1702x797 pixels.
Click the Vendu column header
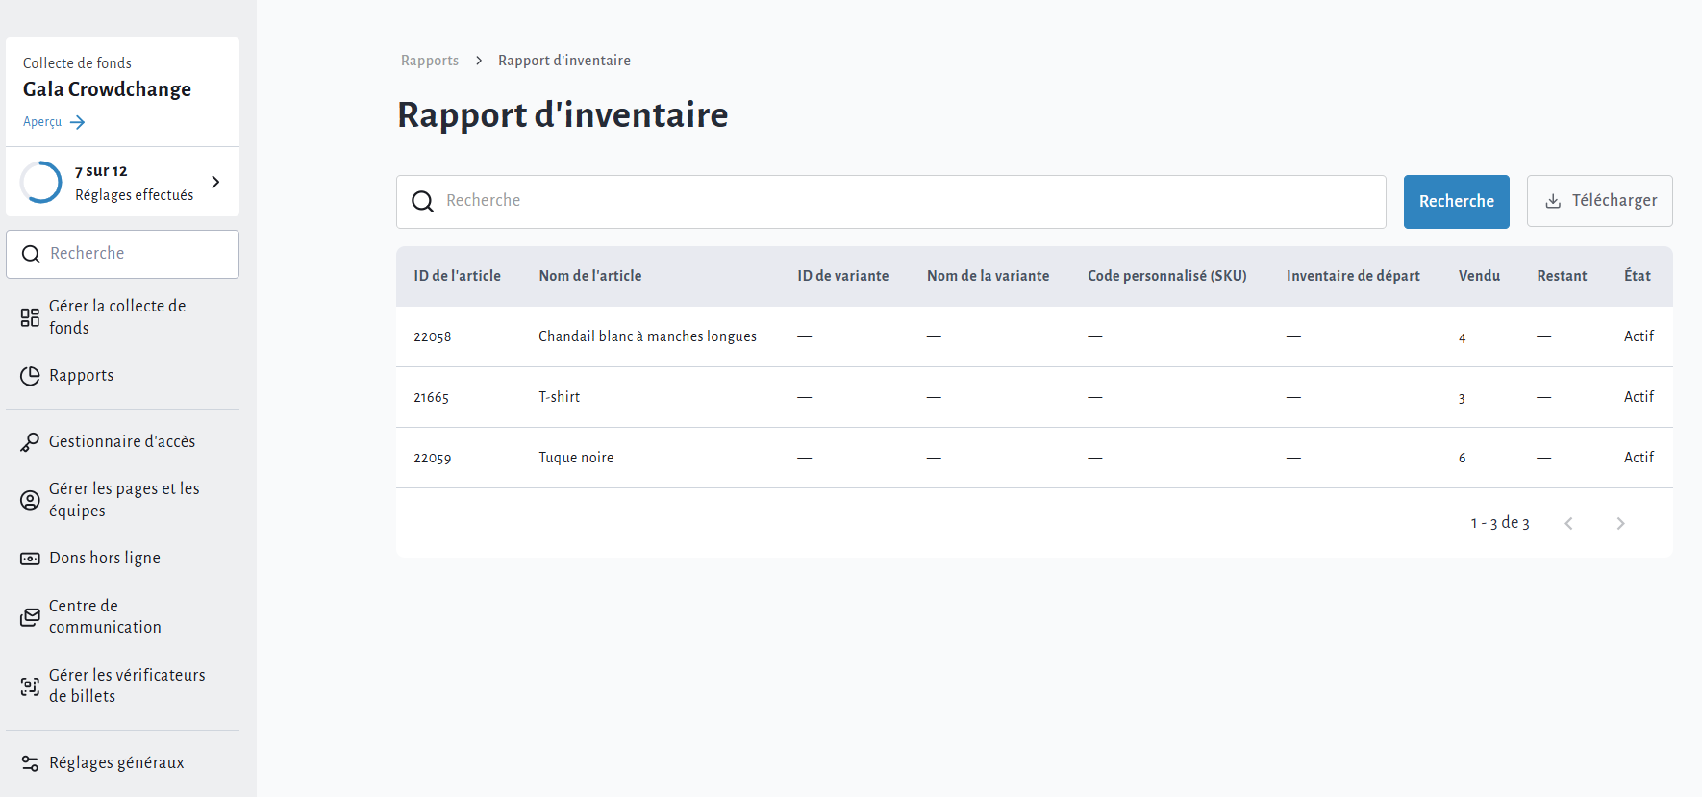(1479, 276)
